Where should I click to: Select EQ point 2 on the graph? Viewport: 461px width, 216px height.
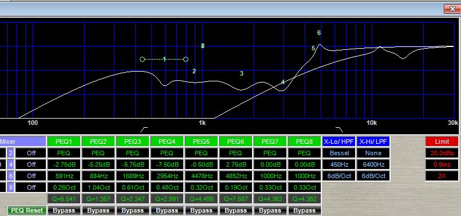pos(194,71)
